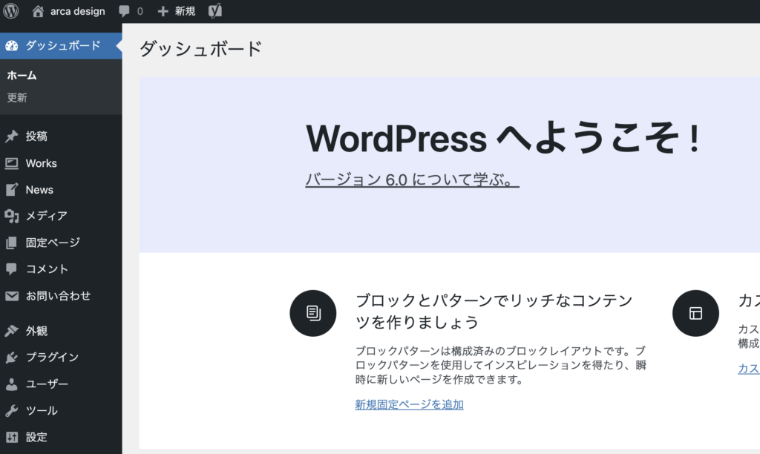This screenshot has width=760, height=454.
Task: Expand the arca design site menu
Action: tap(77, 11)
